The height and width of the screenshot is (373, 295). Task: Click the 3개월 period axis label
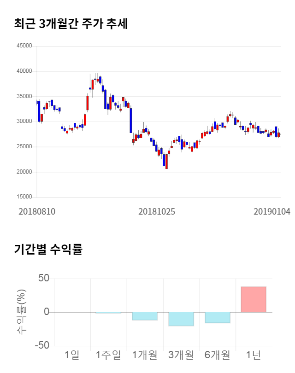click(181, 355)
